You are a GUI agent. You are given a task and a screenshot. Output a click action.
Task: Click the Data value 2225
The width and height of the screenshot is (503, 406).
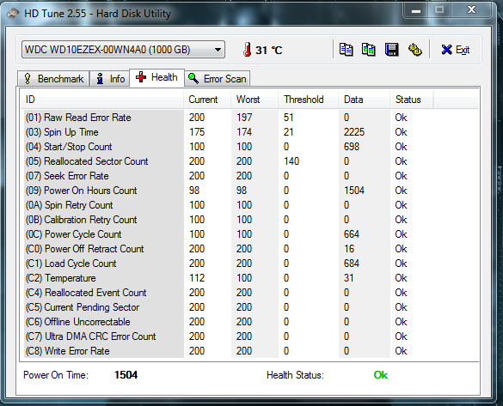[354, 132]
